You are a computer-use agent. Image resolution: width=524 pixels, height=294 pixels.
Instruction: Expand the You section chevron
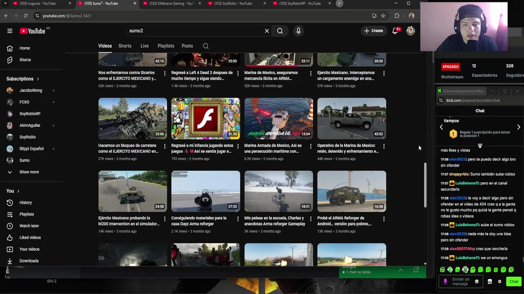tap(18, 191)
